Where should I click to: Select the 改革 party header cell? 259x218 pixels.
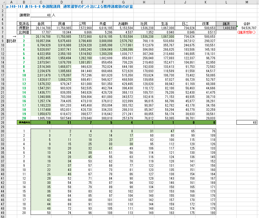pyautogui.click(x=206, y=24)
